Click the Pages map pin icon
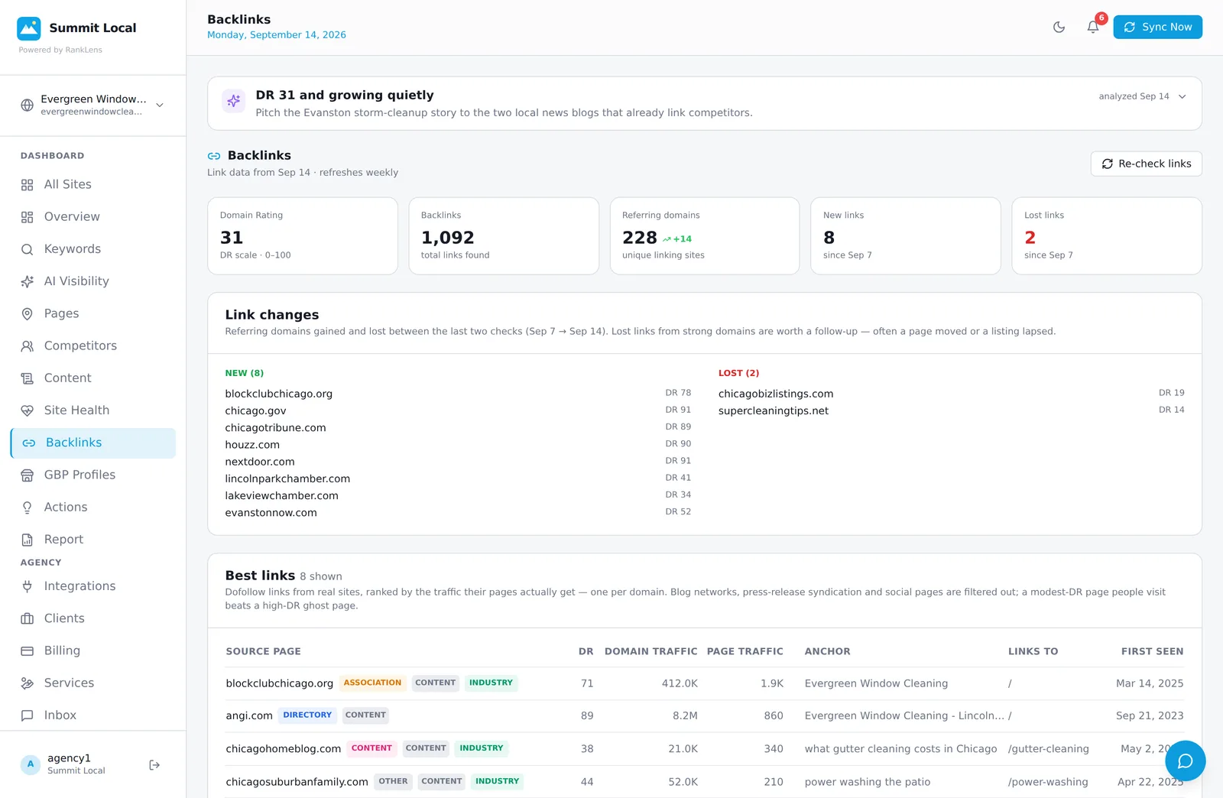The image size is (1223, 798). 28,313
